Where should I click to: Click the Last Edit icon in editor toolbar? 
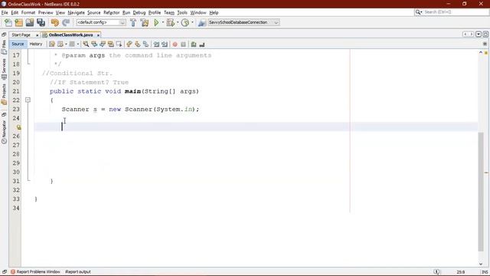[52, 44]
